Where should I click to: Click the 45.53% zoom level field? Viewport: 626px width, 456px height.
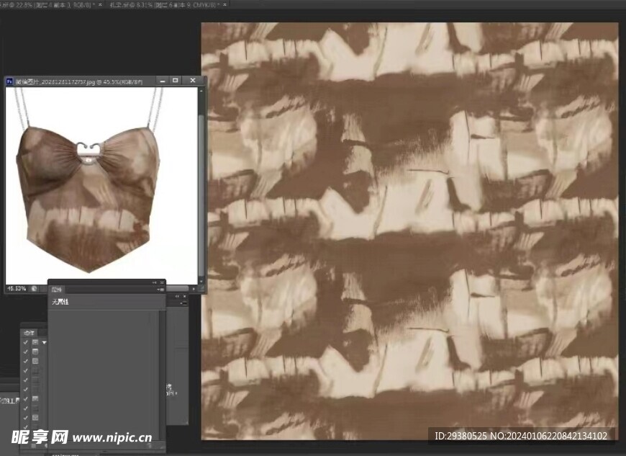point(16,288)
